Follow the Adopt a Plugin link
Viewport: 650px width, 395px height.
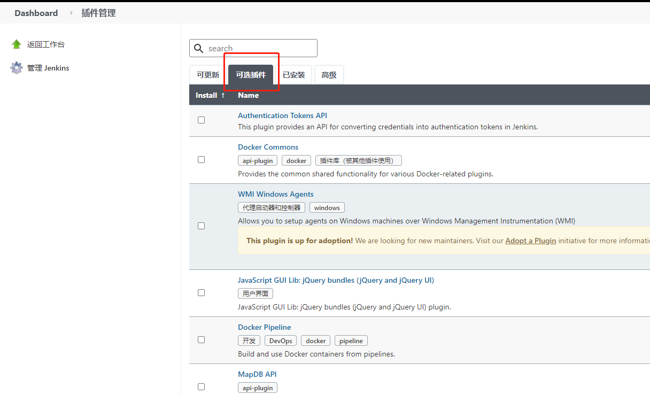pos(531,241)
